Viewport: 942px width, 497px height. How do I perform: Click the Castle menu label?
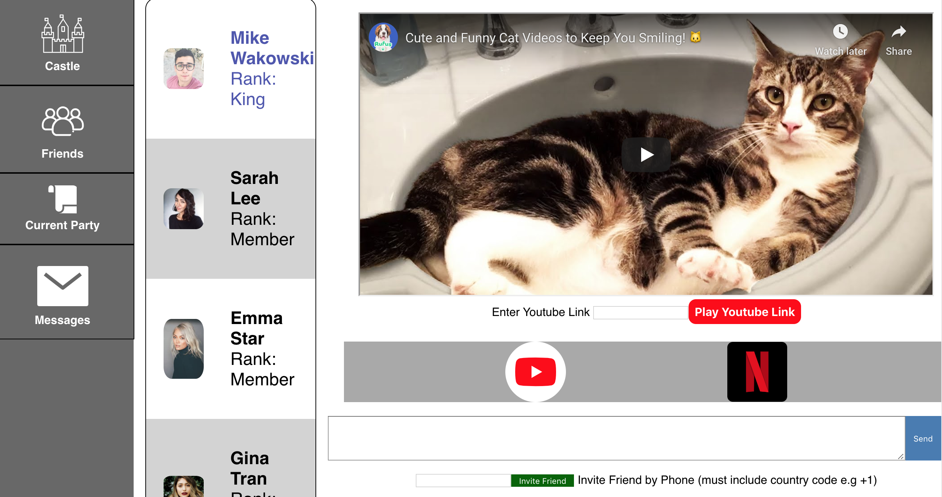click(x=62, y=66)
